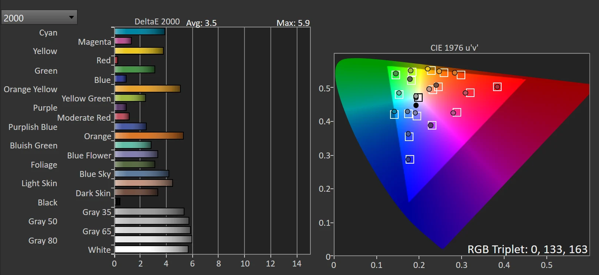Click the Cyan bar in DeltaE chart
Screen dimensions: 599x275
pos(140,32)
